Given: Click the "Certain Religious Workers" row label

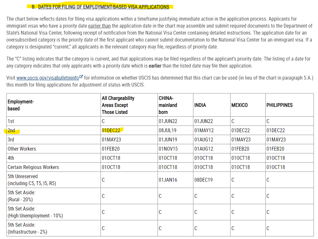Looking at the screenshot, I should [x=33, y=167].
